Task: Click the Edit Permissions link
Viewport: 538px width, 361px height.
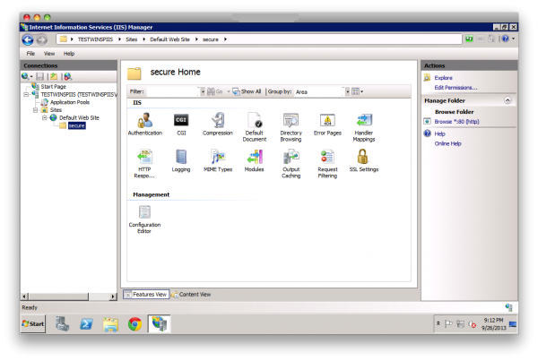Action: coord(456,88)
